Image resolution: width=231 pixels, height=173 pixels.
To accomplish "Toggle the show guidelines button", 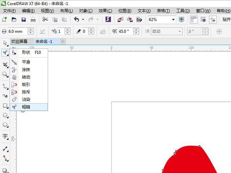I will (x=213, y=19).
